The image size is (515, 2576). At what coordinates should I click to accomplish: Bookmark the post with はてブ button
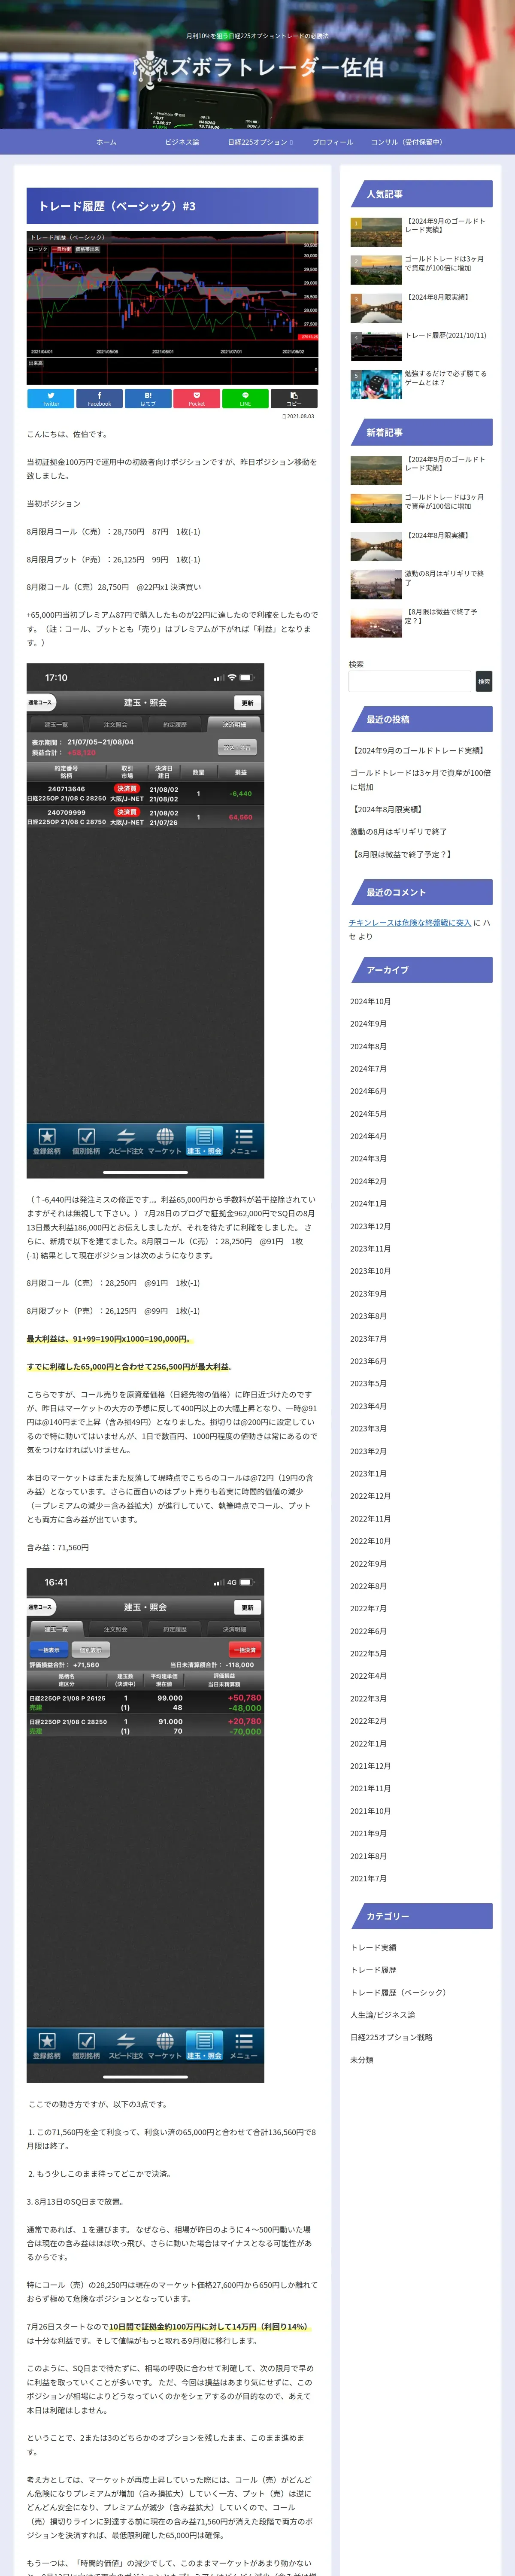click(148, 398)
